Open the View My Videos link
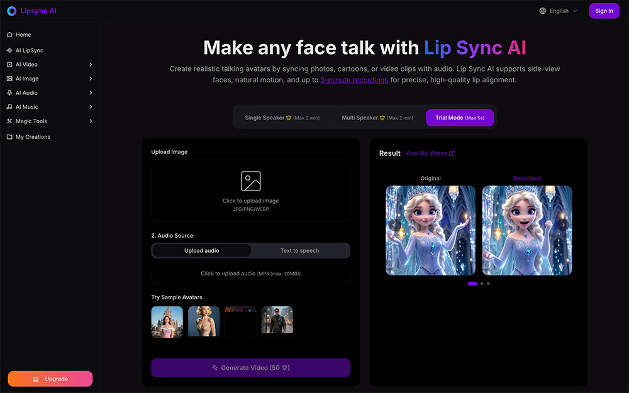This screenshot has width=629, height=393. click(x=430, y=153)
